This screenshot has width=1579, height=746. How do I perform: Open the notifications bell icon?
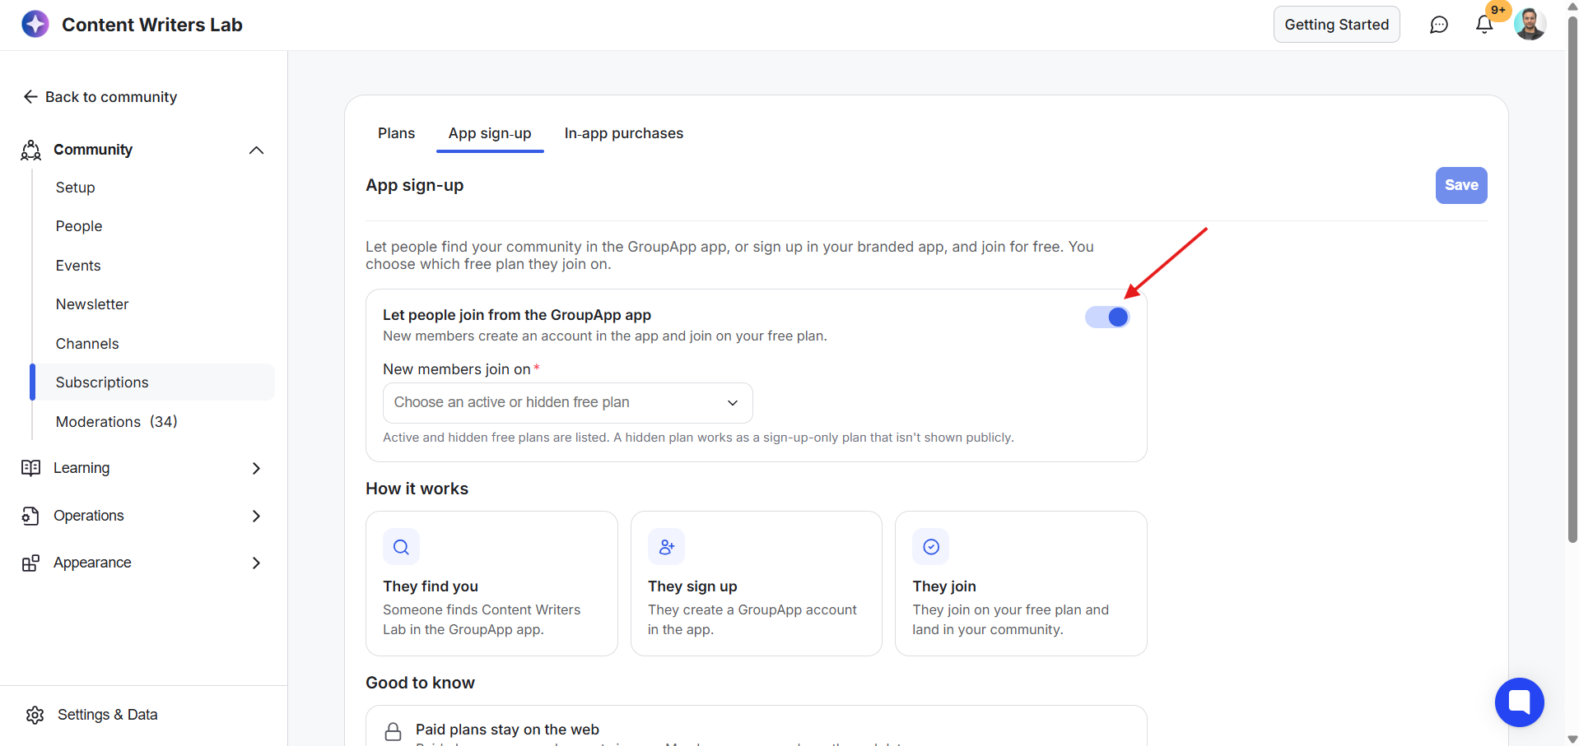click(1484, 25)
